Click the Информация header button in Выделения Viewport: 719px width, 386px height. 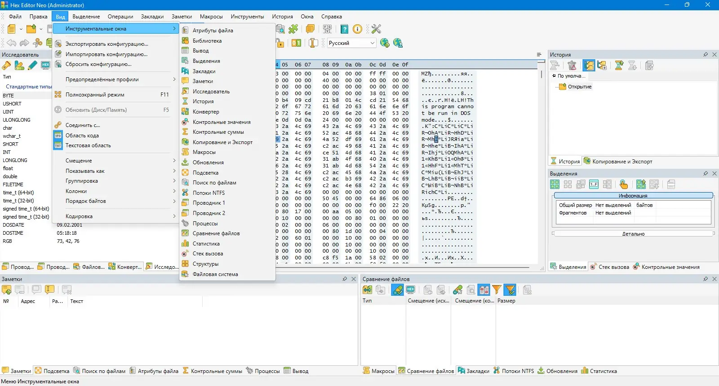[x=633, y=196]
